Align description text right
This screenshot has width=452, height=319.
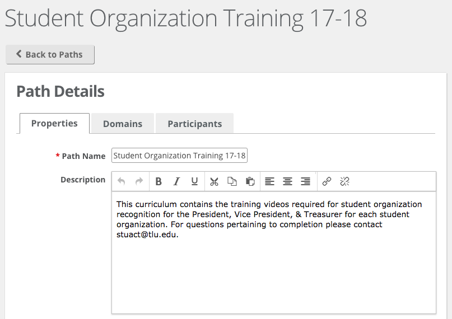coord(306,181)
